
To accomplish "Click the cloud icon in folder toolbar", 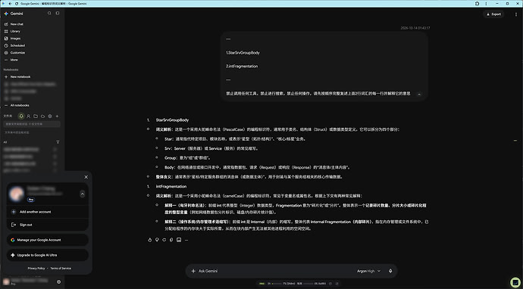I will pyautogui.click(x=42, y=117).
